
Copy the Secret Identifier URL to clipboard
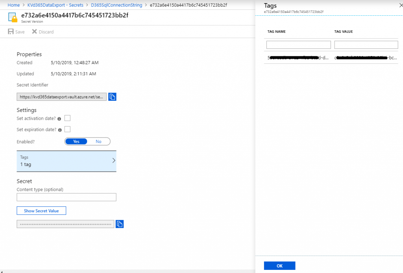[112, 97]
